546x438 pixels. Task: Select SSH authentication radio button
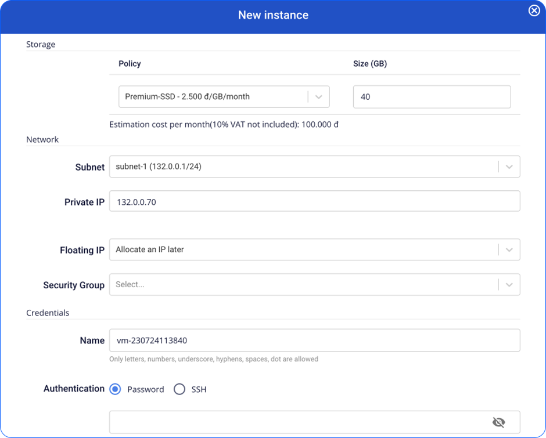179,389
